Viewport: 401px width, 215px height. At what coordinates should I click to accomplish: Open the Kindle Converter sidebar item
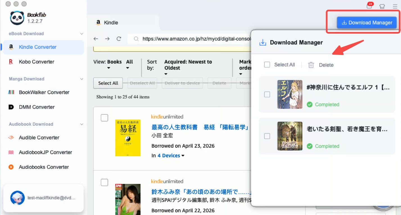click(x=43, y=47)
